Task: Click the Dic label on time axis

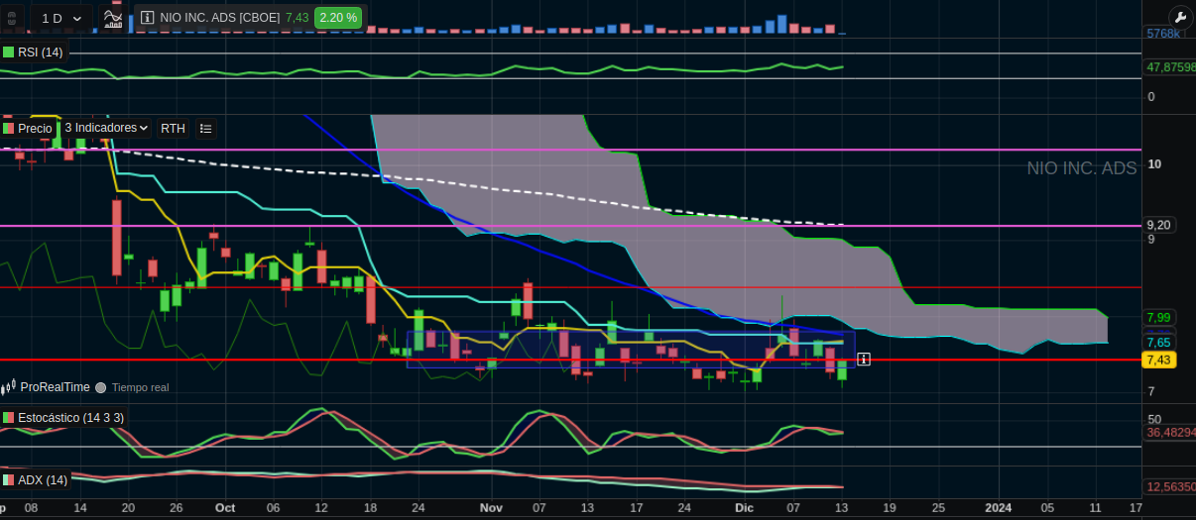Action: (x=745, y=507)
